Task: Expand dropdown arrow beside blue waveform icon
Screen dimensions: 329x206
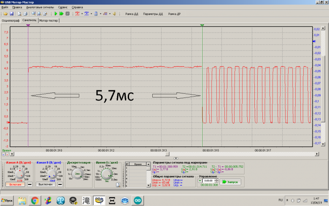Action: pos(91,14)
